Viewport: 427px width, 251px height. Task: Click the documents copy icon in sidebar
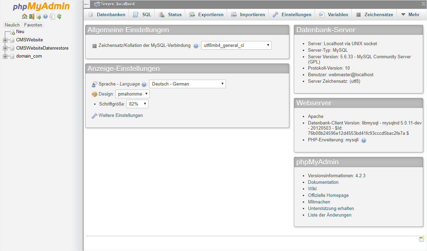[52, 17]
